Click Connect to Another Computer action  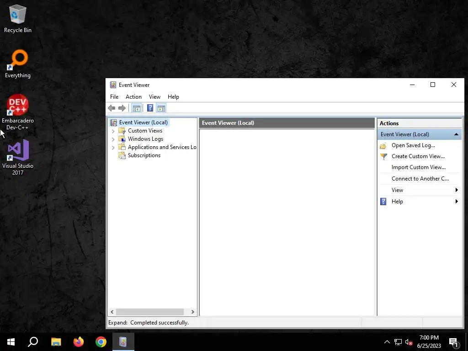[420, 179]
